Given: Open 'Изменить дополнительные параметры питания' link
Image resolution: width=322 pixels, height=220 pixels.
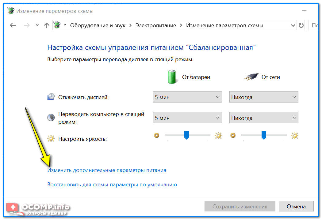Looking at the screenshot, I should pyautogui.click(x=107, y=170).
